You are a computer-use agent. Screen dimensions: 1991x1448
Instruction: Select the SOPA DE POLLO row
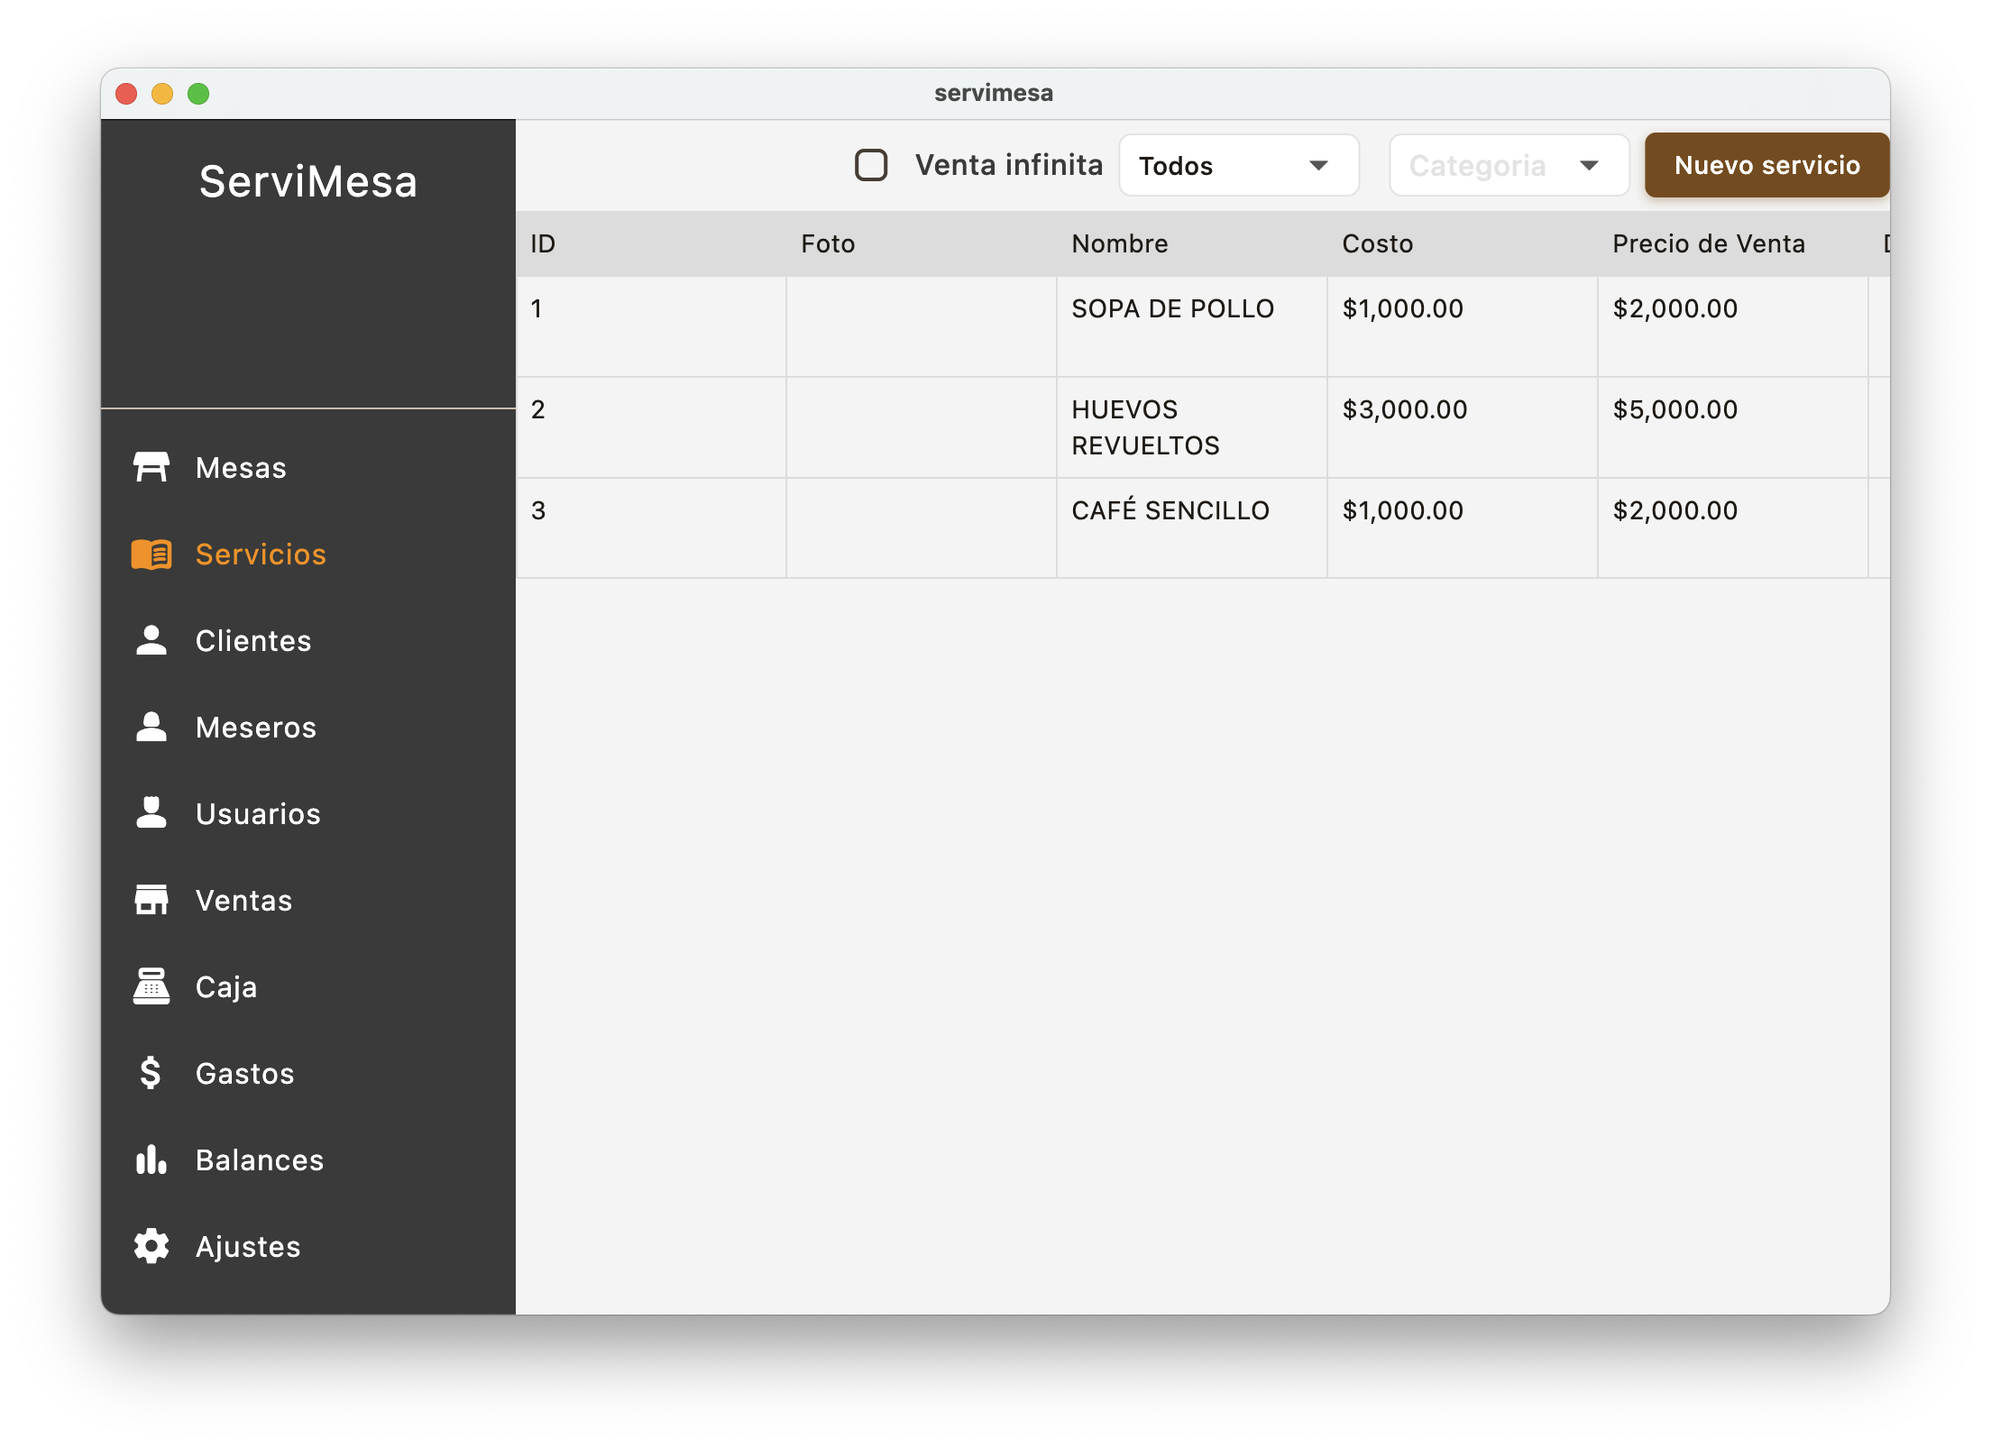(x=1172, y=309)
